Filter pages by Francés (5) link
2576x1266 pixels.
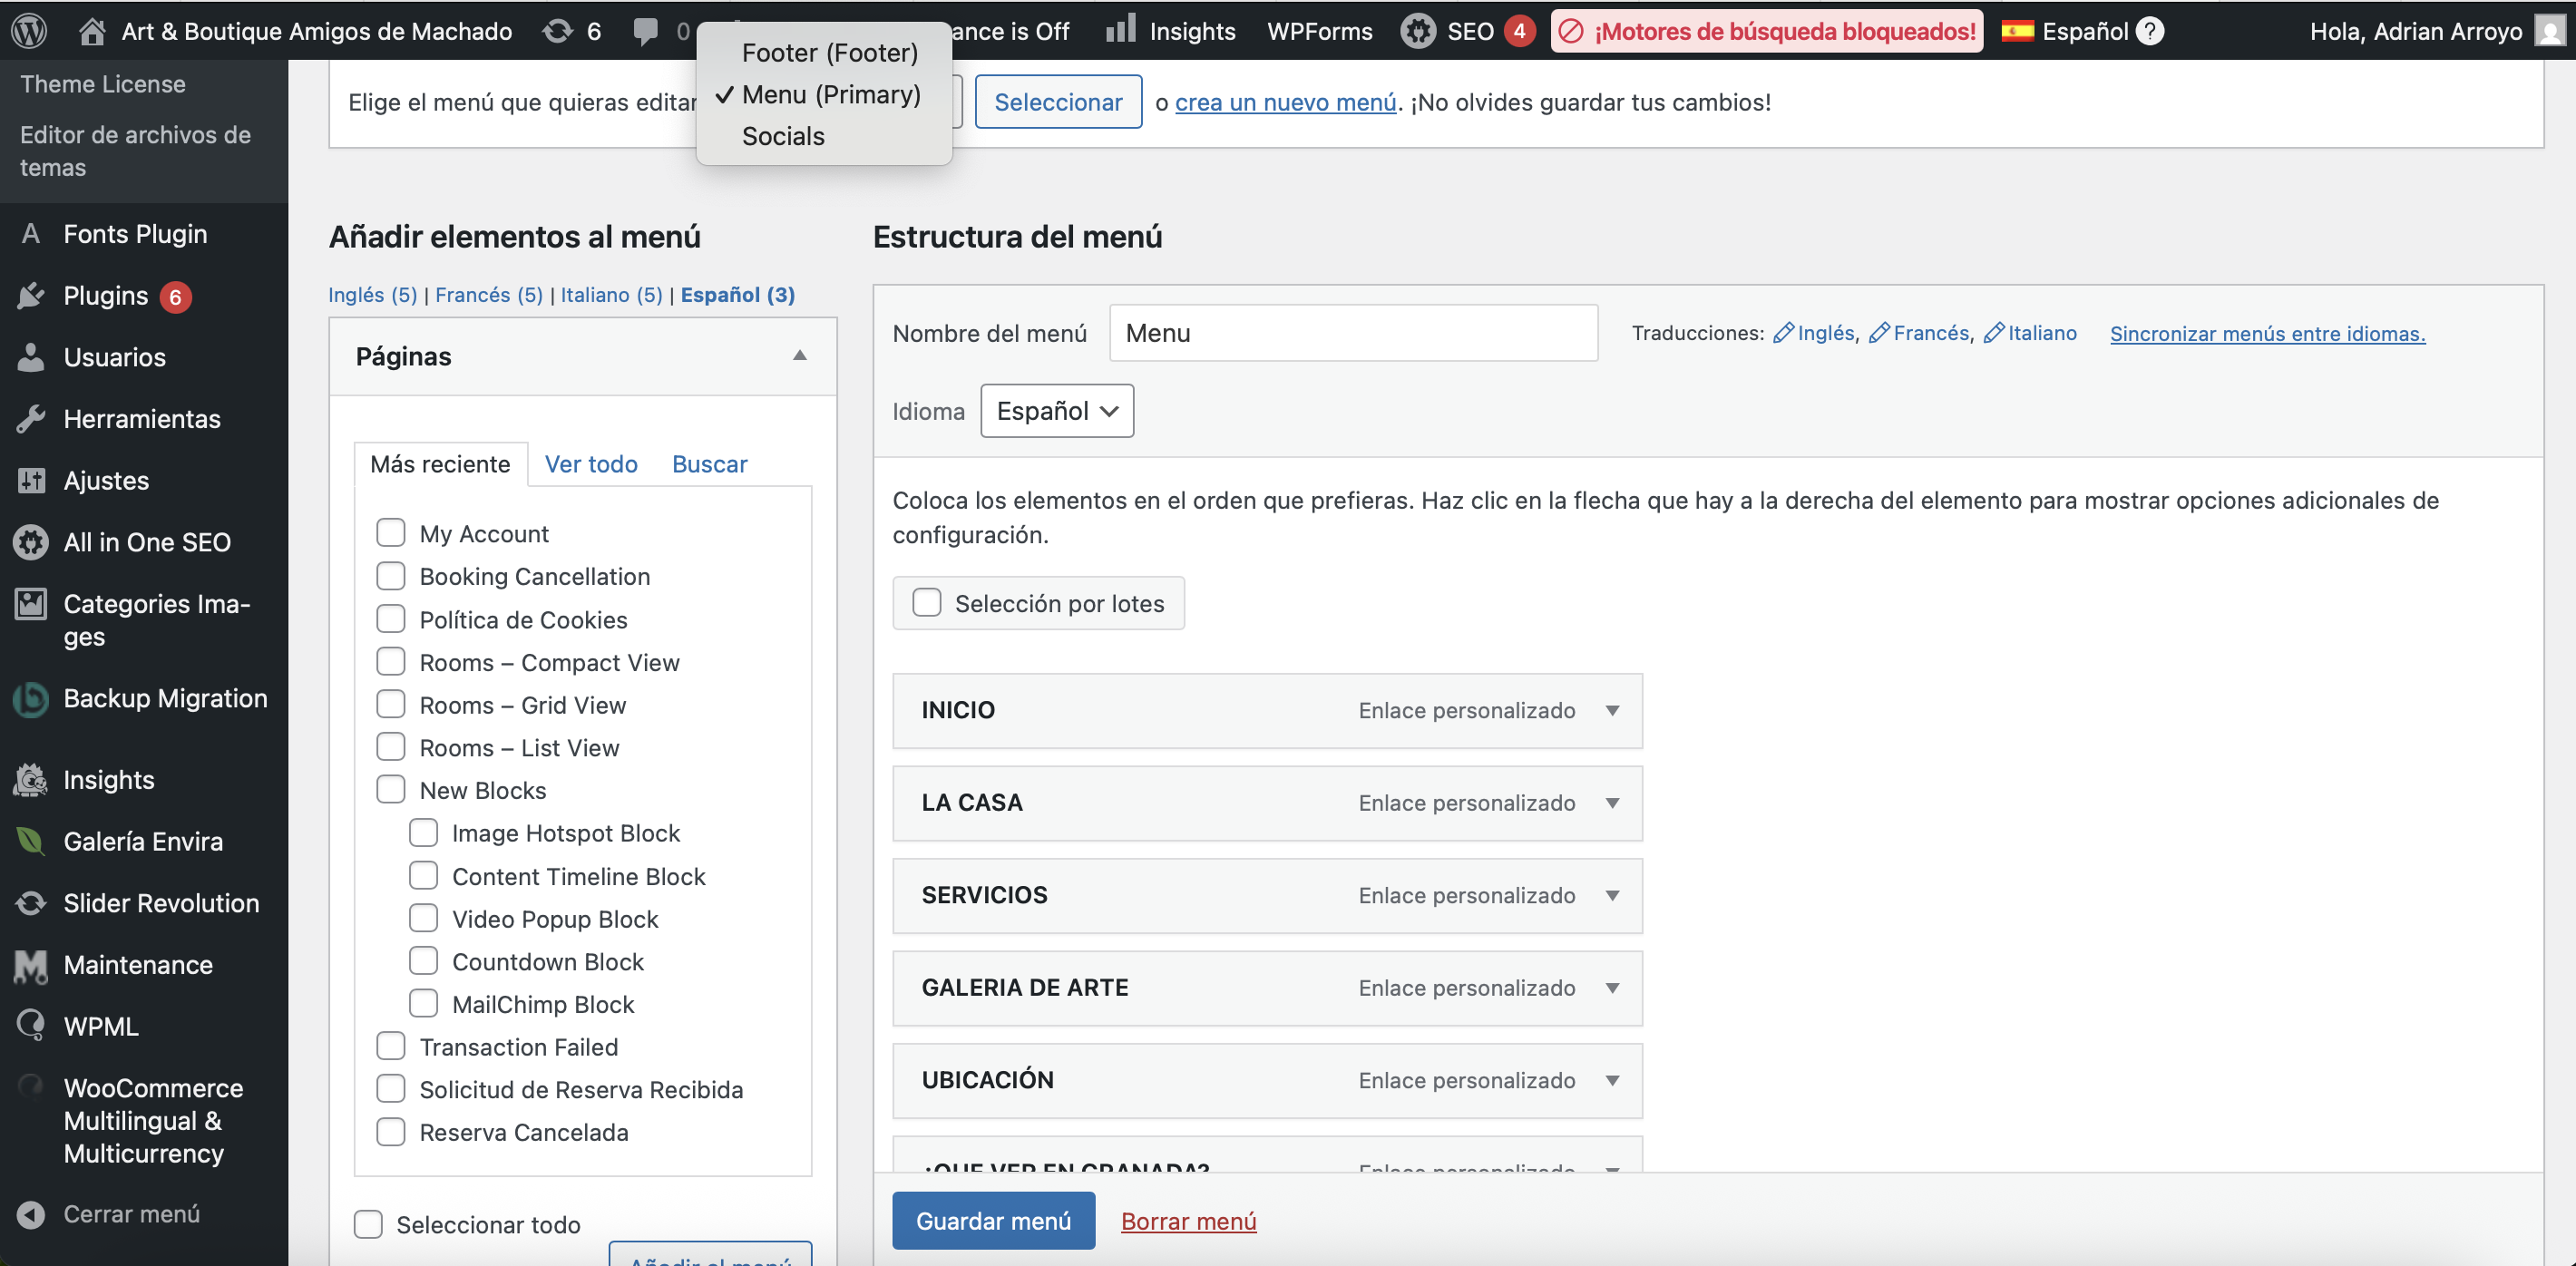coord(489,295)
